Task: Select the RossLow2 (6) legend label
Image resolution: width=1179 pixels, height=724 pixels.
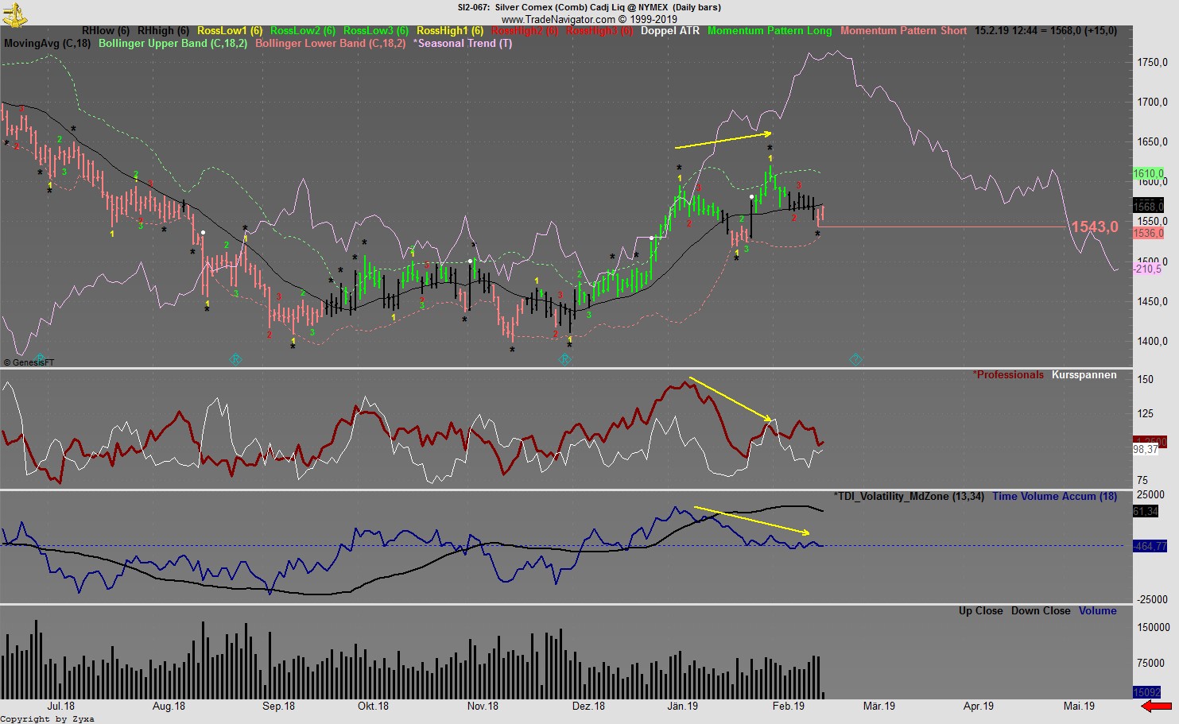Action: [x=303, y=31]
